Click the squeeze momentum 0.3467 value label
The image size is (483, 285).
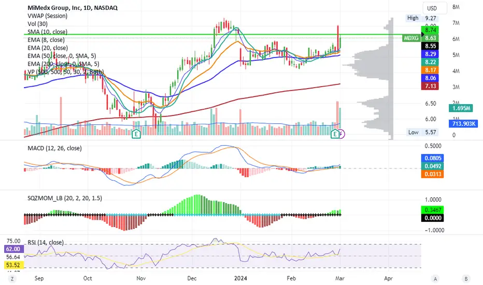pos(433,210)
